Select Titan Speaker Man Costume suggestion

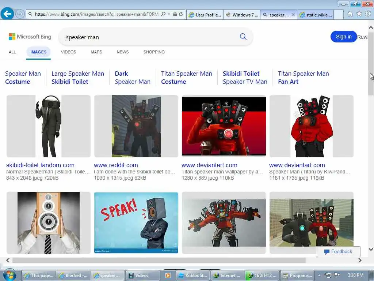click(187, 78)
